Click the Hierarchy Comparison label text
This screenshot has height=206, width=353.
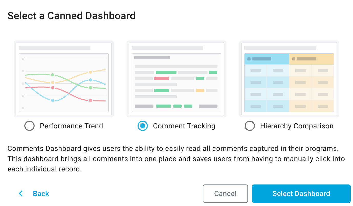pos(297,126)
